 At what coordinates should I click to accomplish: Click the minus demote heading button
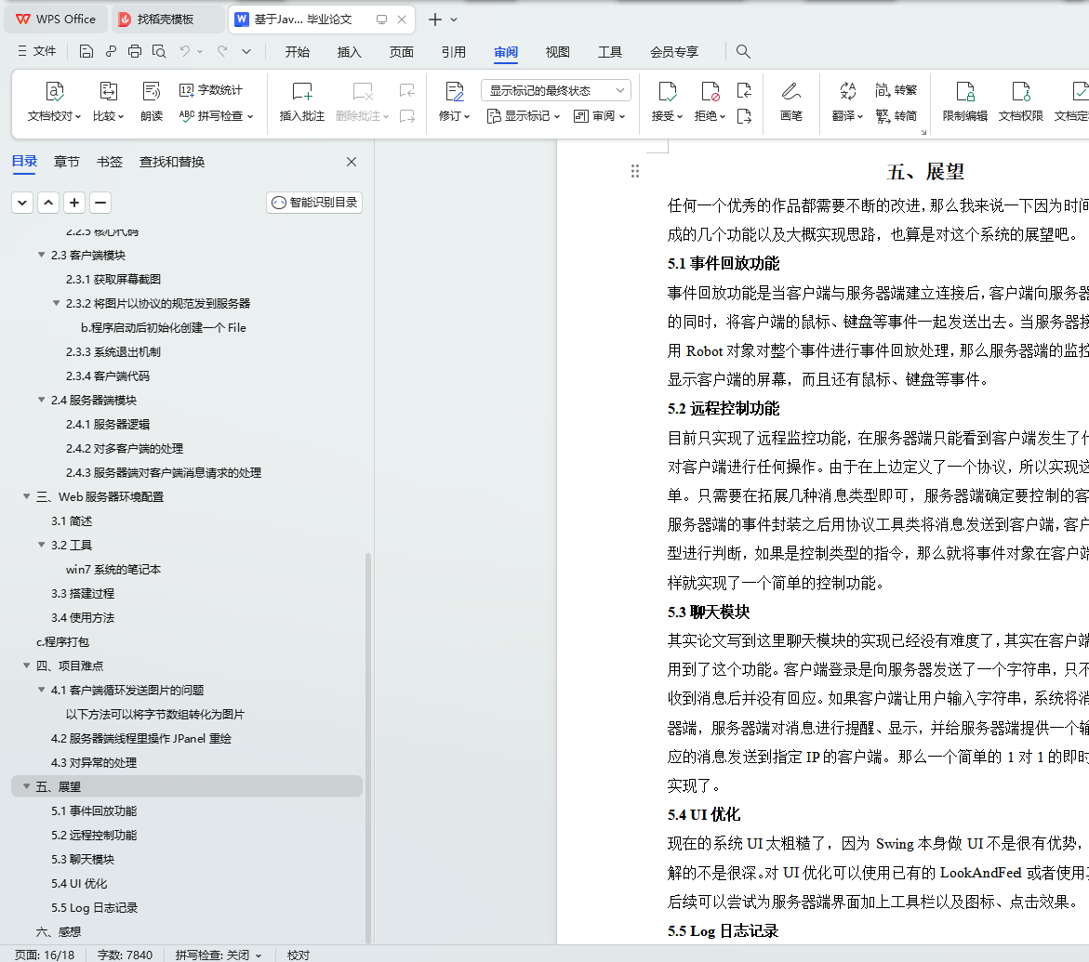point(100,203)
